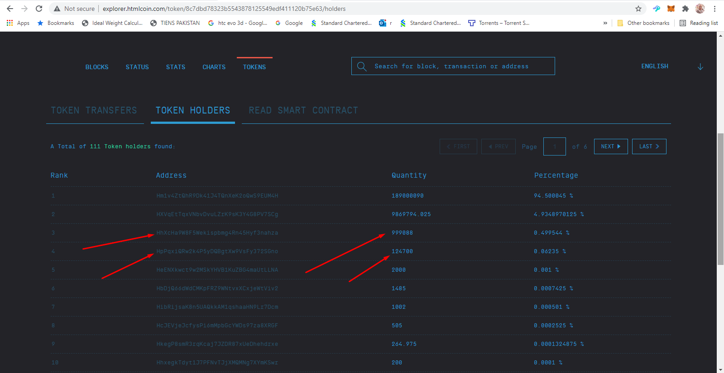The width and height of the screenshot is (724, 373).
Task: Open address HhXcHa9W8F5Wekispbmg4Rn45Hyf3nahza
Action: [x=217, y=233]
